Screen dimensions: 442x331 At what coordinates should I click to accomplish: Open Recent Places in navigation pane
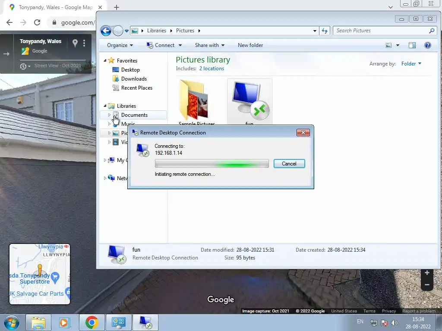137,88
